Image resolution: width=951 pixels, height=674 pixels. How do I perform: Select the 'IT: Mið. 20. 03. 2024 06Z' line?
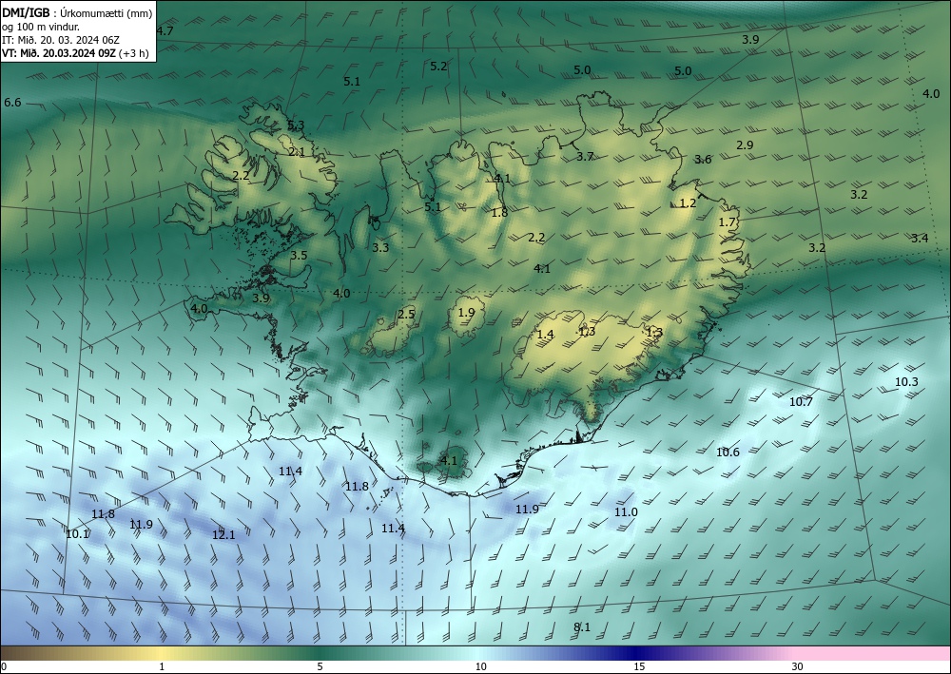pyautogui.click(x=61, y=40)
